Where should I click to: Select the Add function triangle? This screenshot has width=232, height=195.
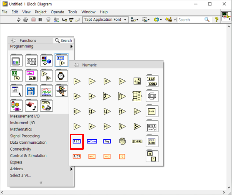[x=77, y=81]
